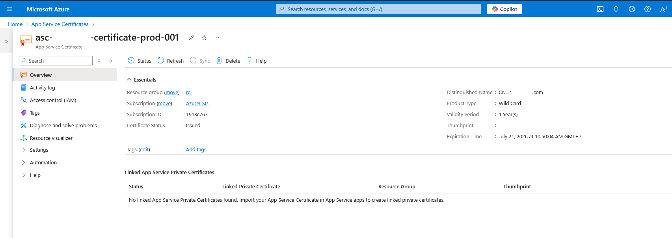
Task: Click edit link next to Tags
Action: coord(144,149)
